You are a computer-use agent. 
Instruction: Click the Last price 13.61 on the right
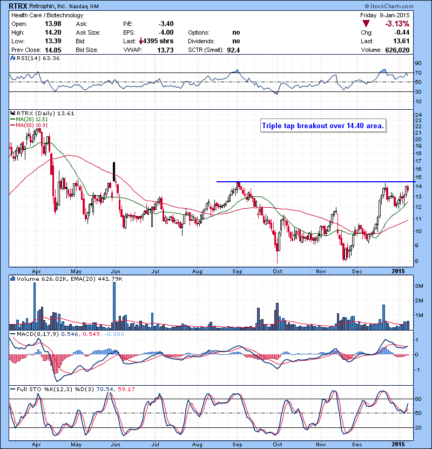(x=401, y=41)
